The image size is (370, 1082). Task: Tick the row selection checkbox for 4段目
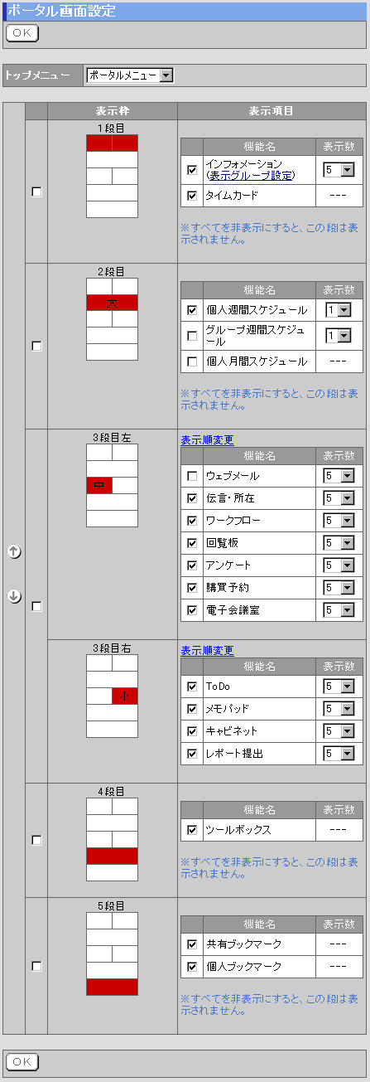click(x=36, y=840)
